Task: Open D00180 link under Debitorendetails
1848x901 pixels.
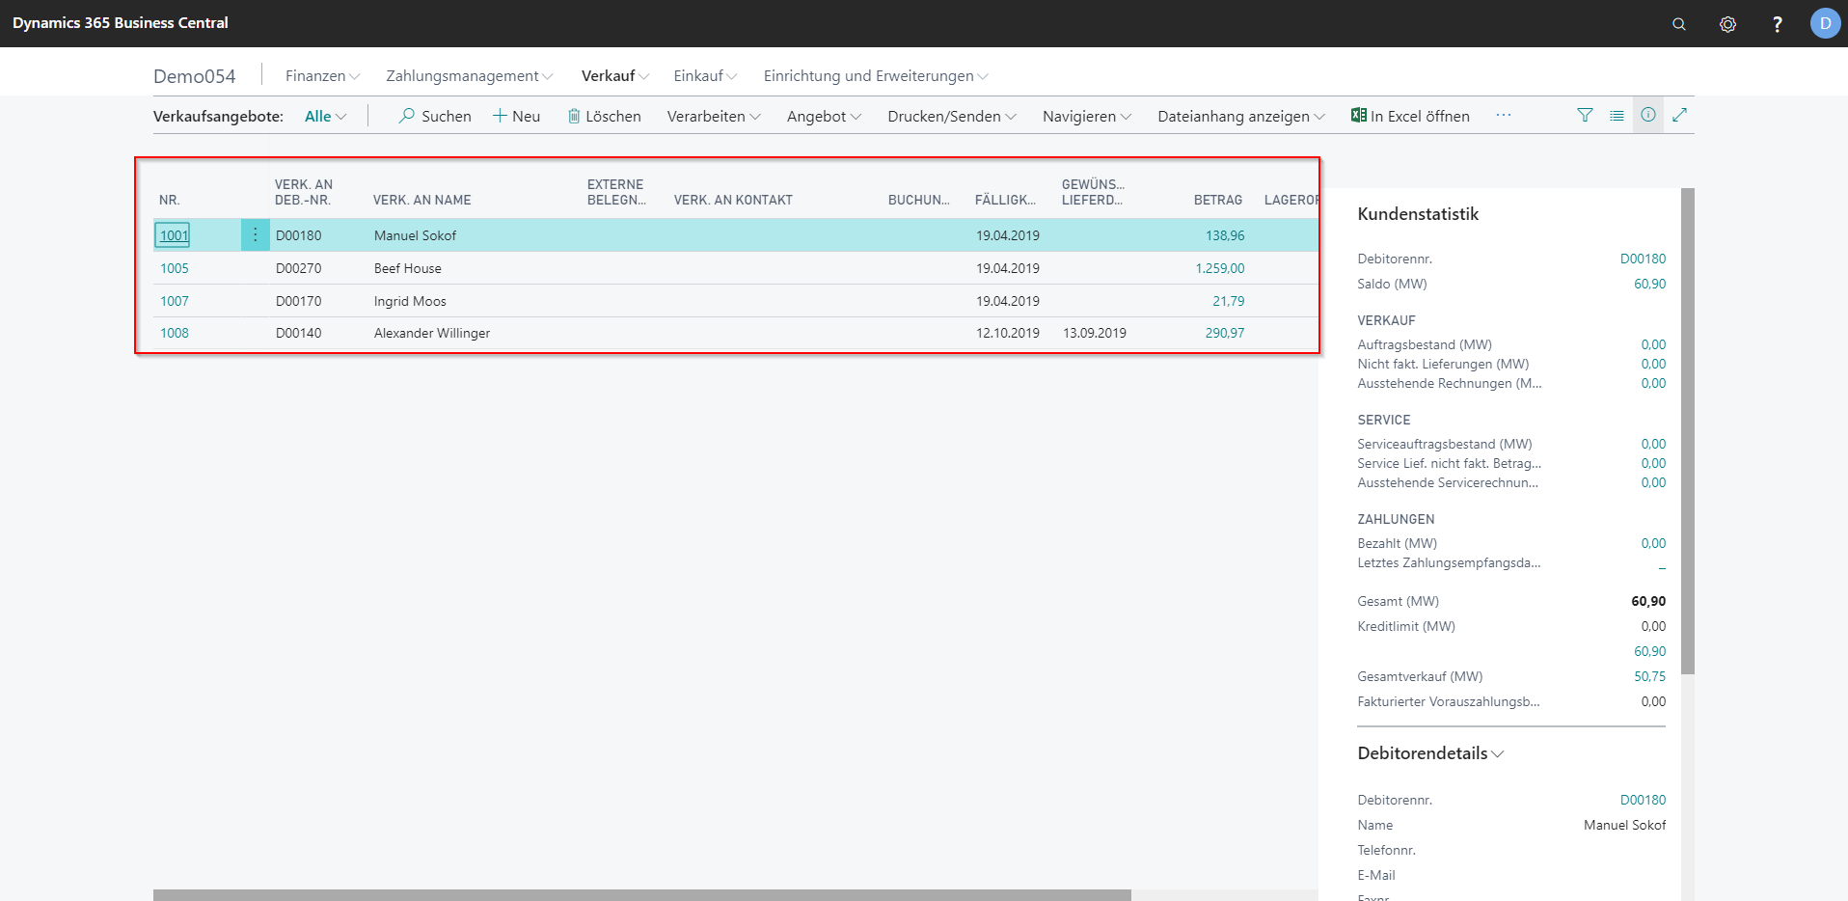Action: pos(1643,800)
